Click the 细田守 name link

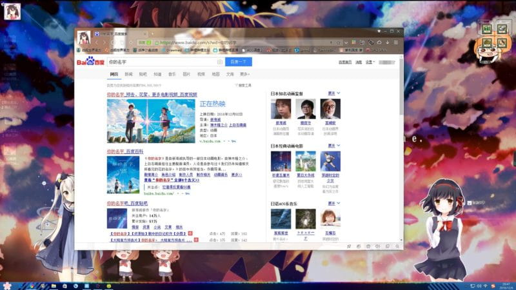[x=305, y=123]
